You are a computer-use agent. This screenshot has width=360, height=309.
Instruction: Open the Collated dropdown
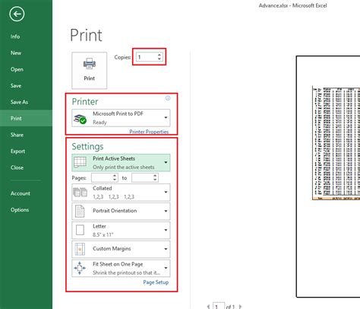pos(121,193)
